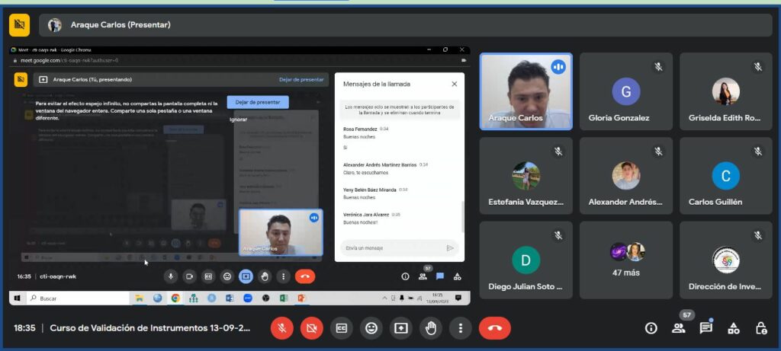Select Diego Julian Soto participant tile
Image resolution: width=781 pixels, height=351 pixels.
click(526, 260)
